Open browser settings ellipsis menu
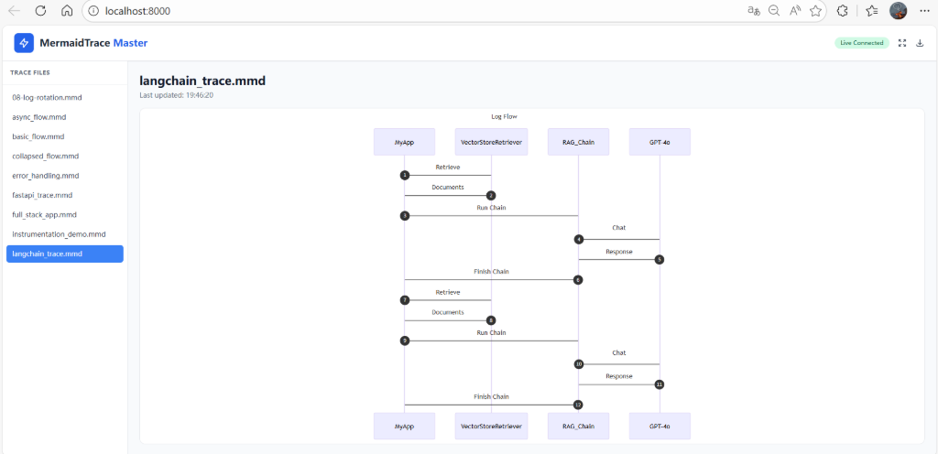Viewport: 938px width, 454px height. [x=924, y=11]
